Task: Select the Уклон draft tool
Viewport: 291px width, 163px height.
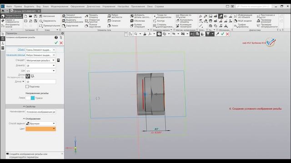Action: (x=113, y=26)
